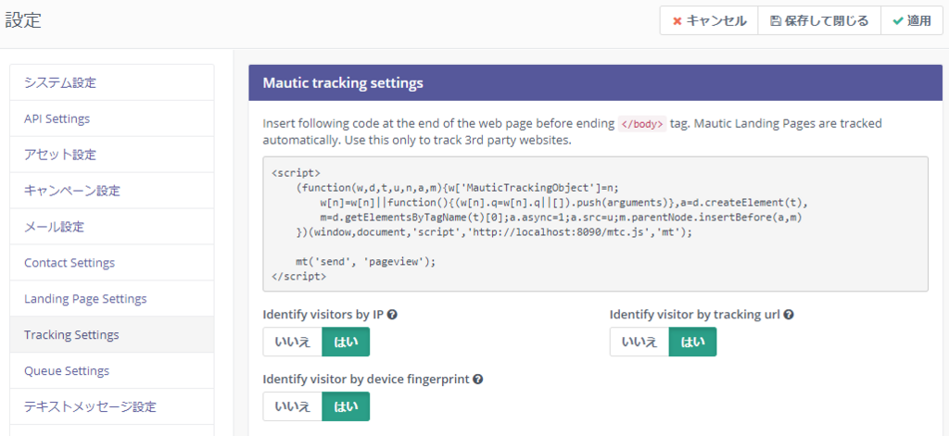Open Landing Page Settings in the sidebar
This screenshot has height=436, width=949.
click(x=112, y=299)
